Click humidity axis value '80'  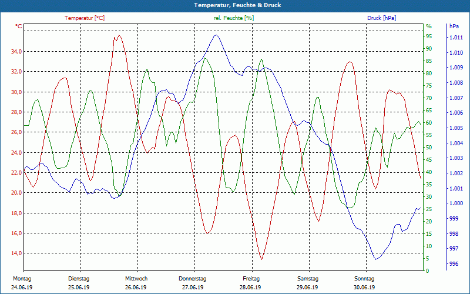[x=429, y=73]
